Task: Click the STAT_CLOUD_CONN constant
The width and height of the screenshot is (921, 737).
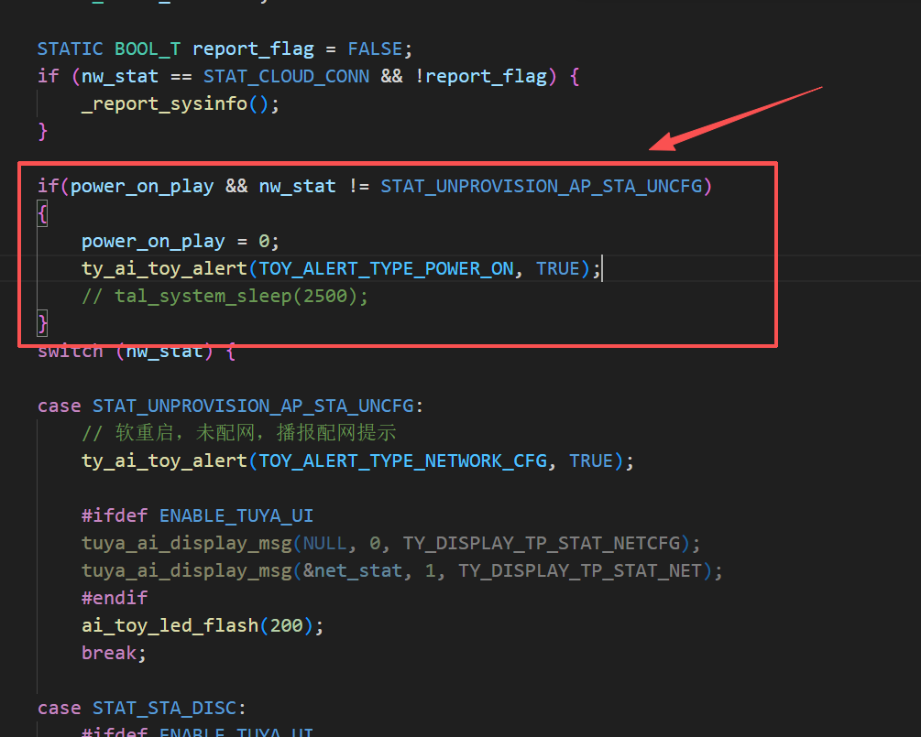Action: [x=286, y=76]
